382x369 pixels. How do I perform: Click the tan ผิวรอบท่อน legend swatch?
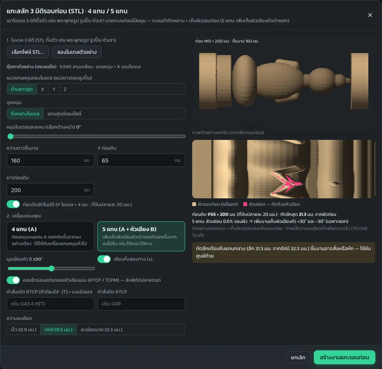pos(194,204)
